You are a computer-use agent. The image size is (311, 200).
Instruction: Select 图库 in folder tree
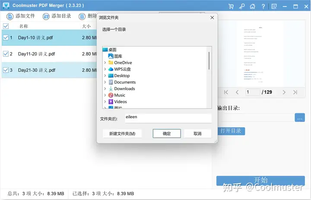(x=118, y=56)
